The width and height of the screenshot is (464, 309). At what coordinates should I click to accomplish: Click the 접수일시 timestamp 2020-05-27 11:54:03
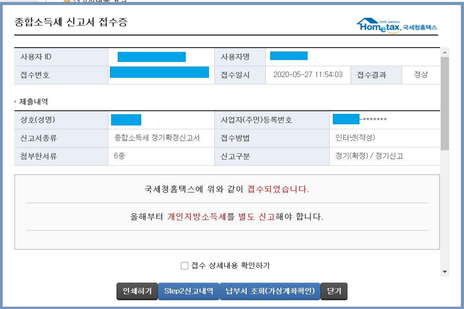pyautogui.click(x=308, y=75)
